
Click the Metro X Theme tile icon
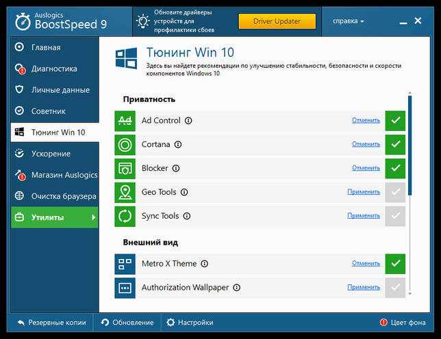[x=125, y=264]
